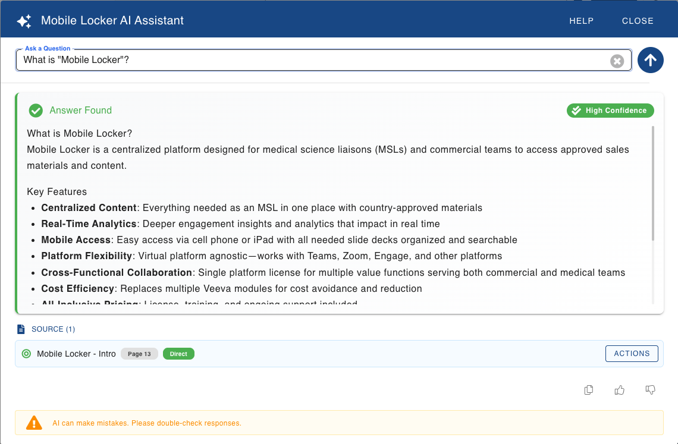Expand the SOURCE (1) section label
Screen dimensions: 678x444
point(53,329)
